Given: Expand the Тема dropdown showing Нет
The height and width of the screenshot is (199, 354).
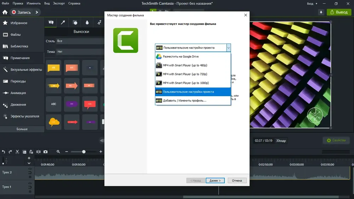Looking at the screenshot, I should (80, 51).
